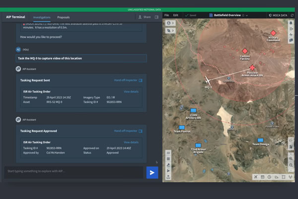Image resolution: width=298 pixels, height=199 pixels.
Task: Select the Team Foxtrot blue unit marker
Action: 182,127
